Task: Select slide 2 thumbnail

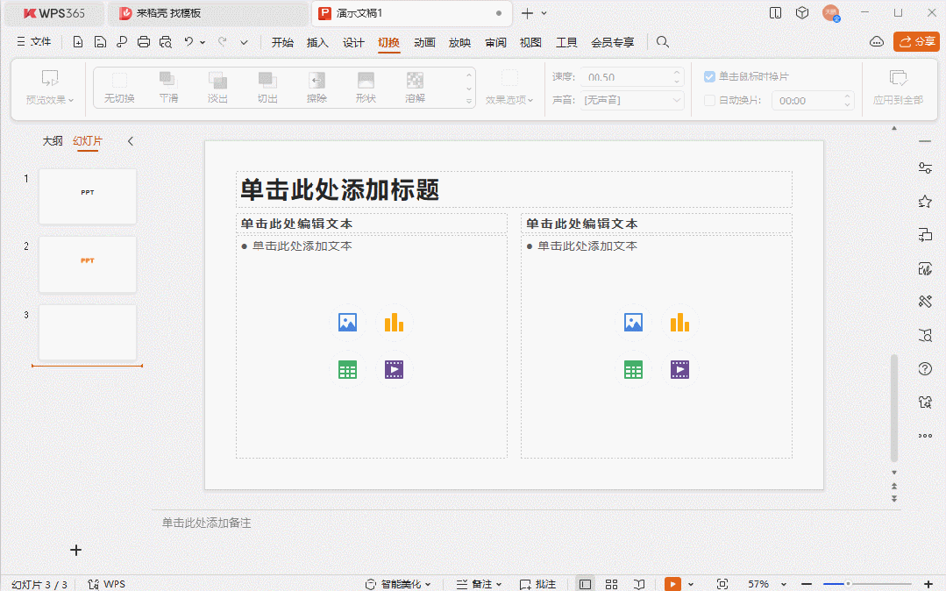Action: (x=88, y=264)
